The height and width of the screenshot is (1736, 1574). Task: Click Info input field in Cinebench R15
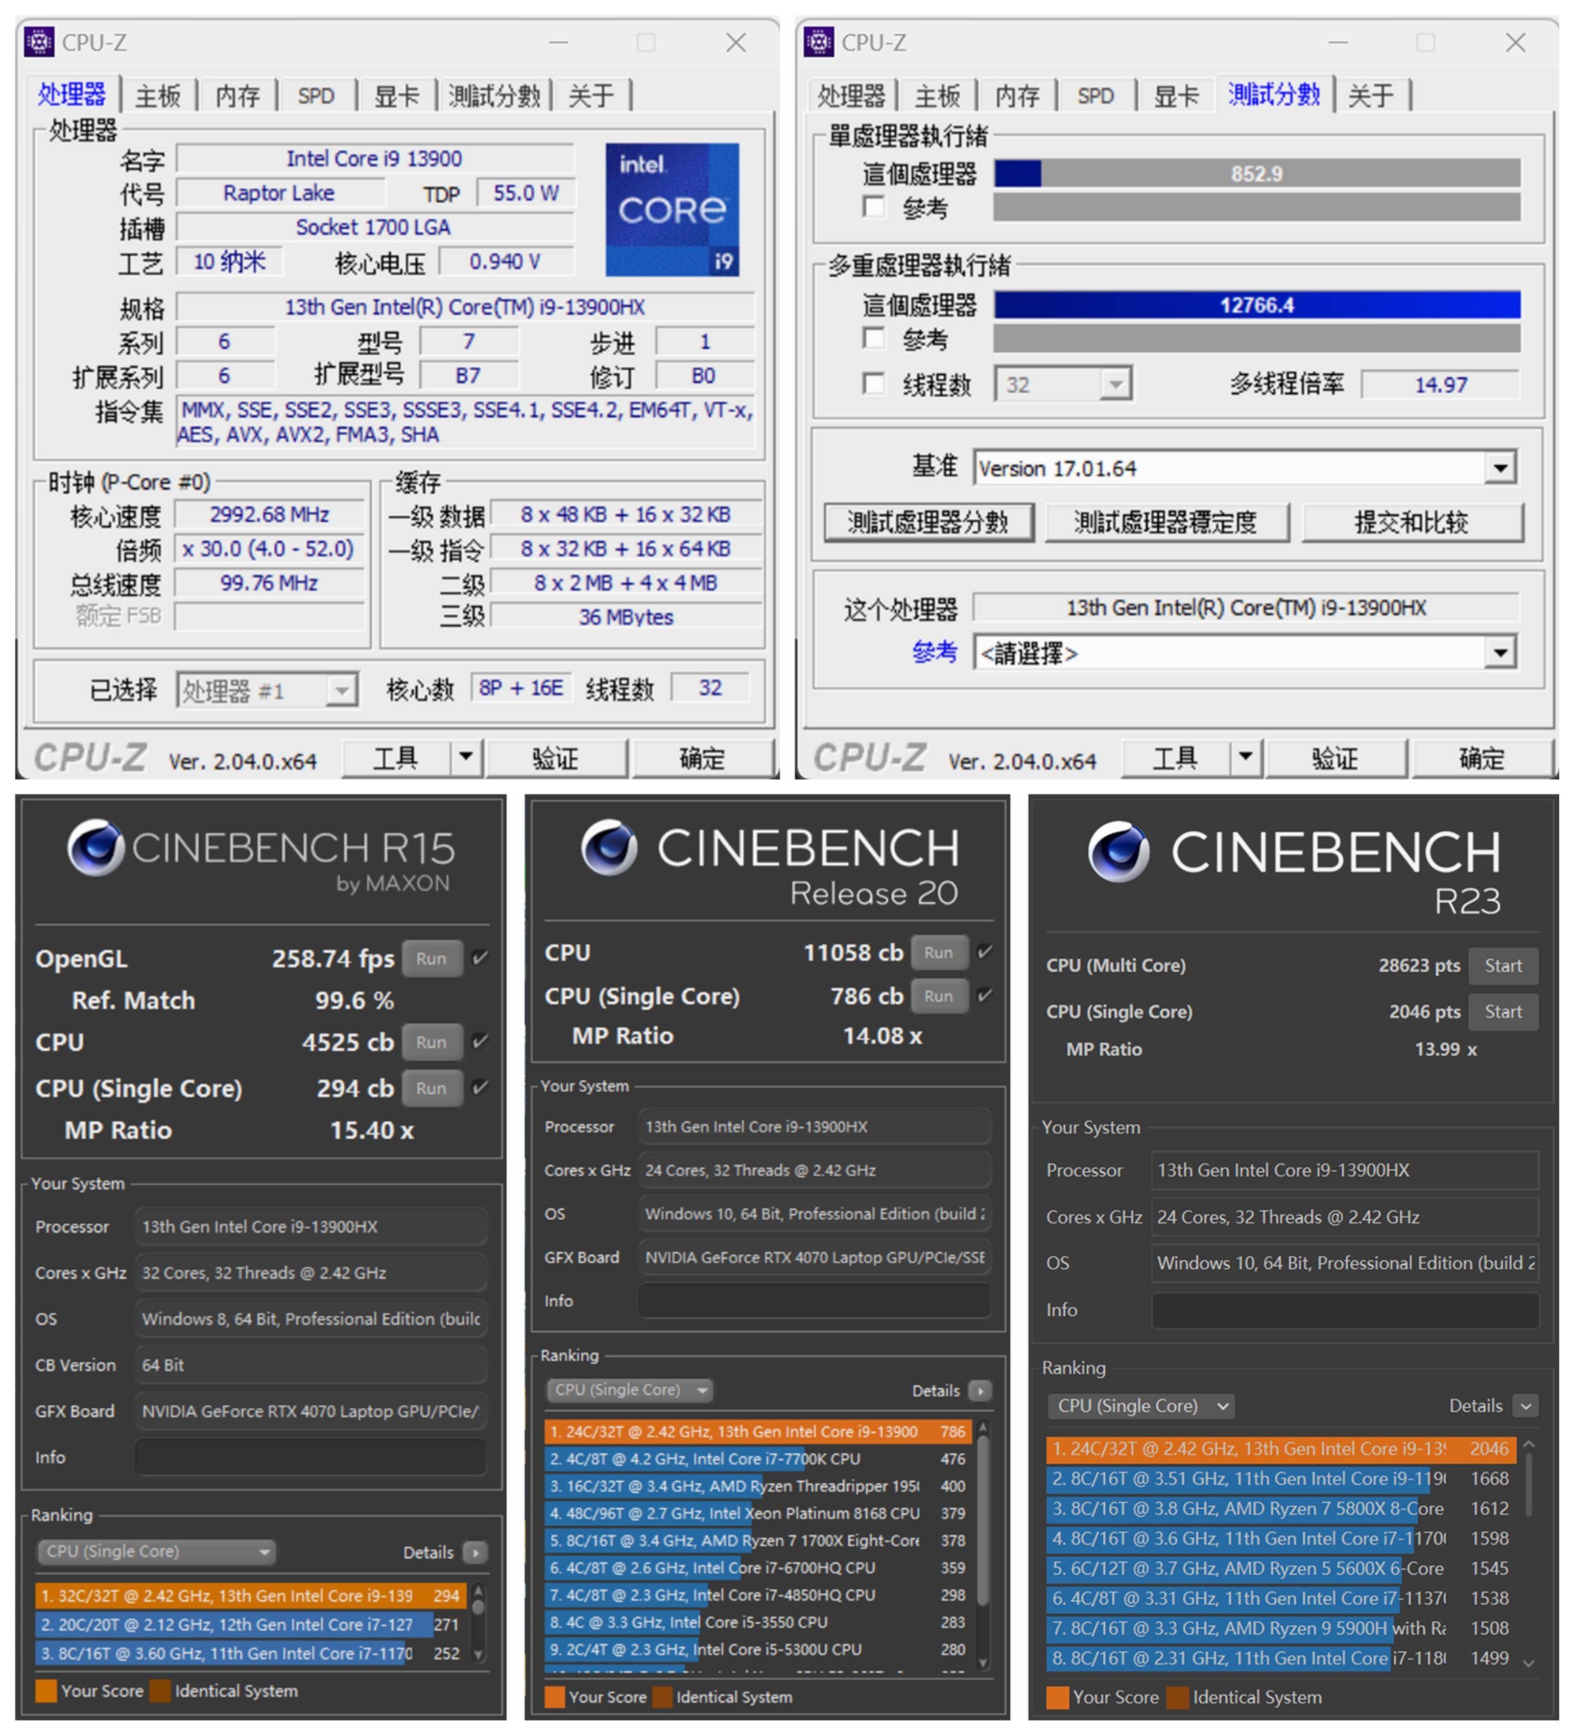click(310, 1456)
